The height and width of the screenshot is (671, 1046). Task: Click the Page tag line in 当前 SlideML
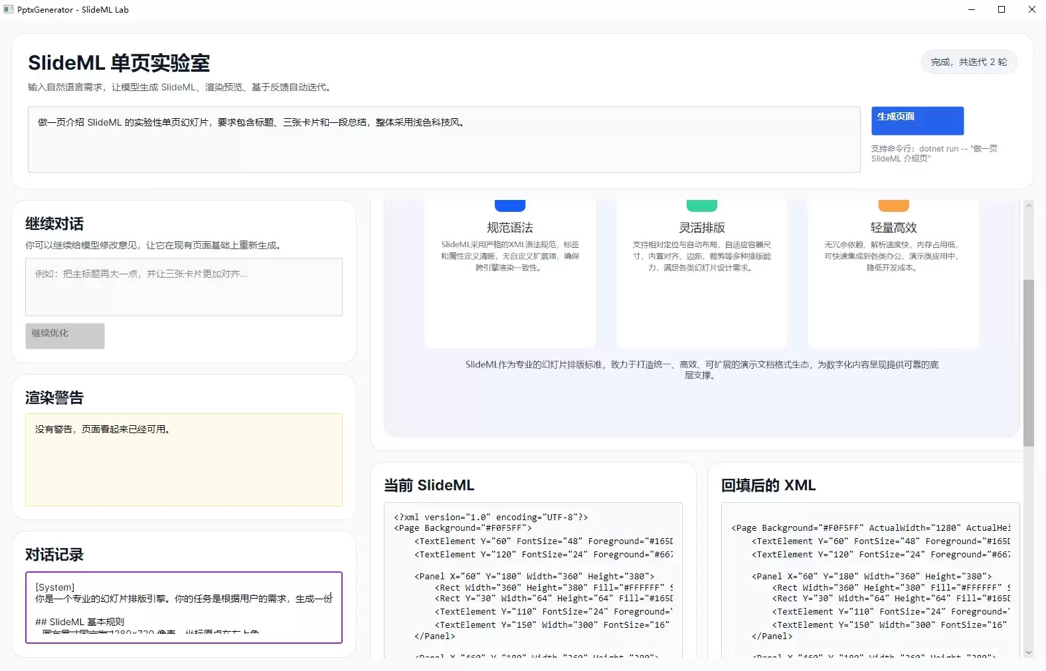(463, 528)
